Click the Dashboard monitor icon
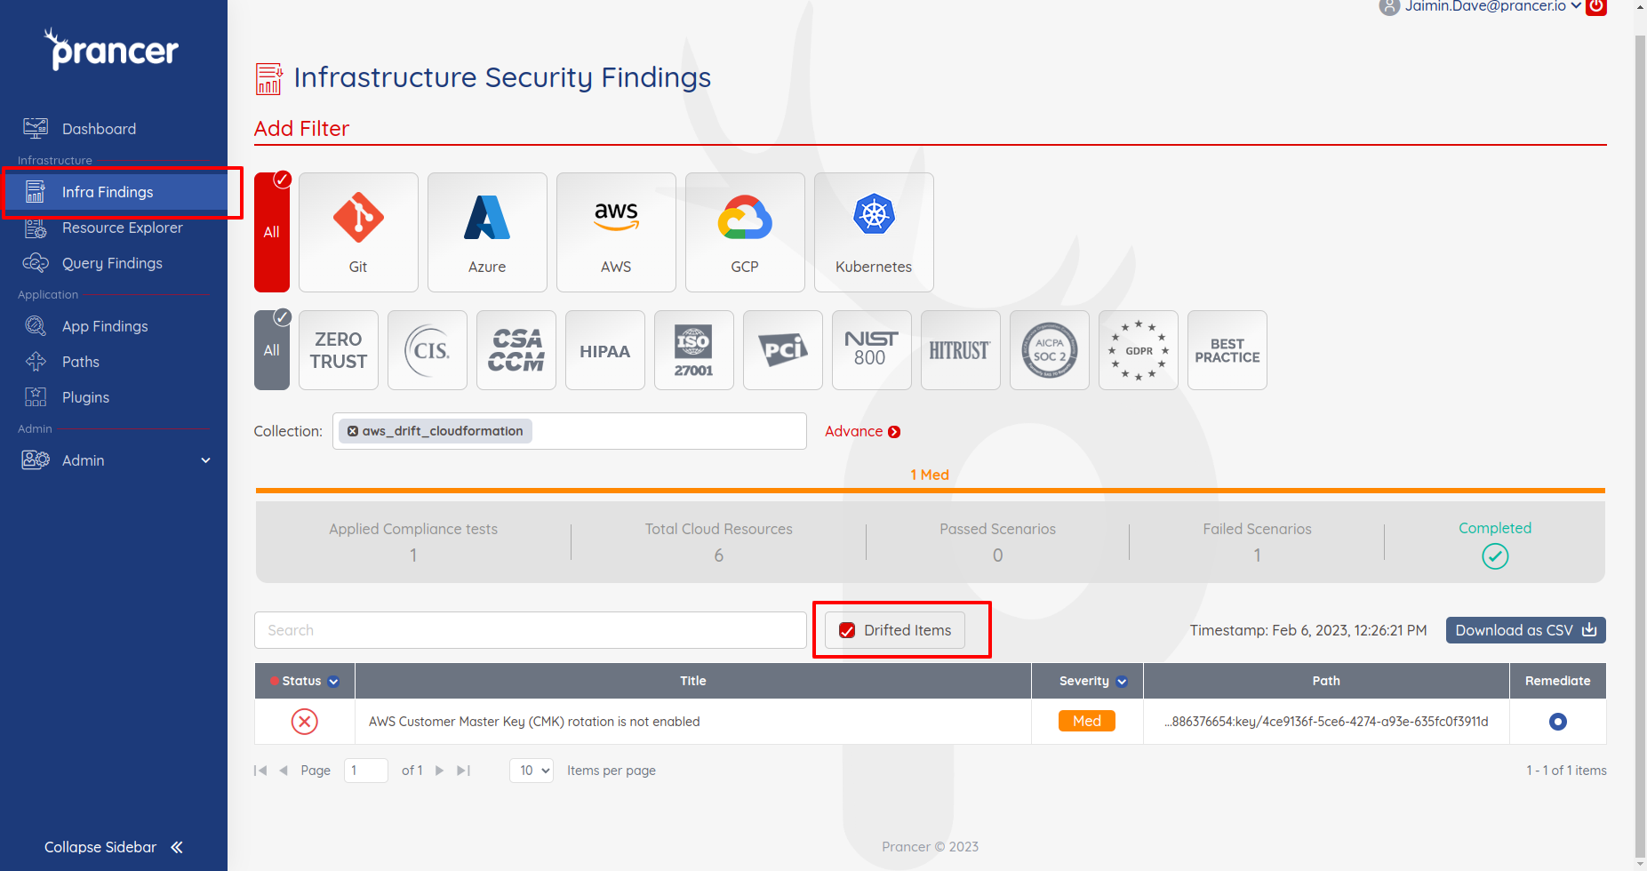This screenshot has width=1647, height=871. click(x=36, y=129)
